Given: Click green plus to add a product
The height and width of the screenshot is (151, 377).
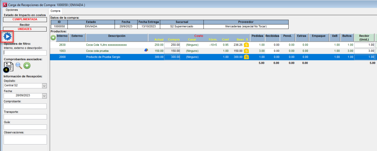Looking at the screenshot, I should click(x=53, y=38).
